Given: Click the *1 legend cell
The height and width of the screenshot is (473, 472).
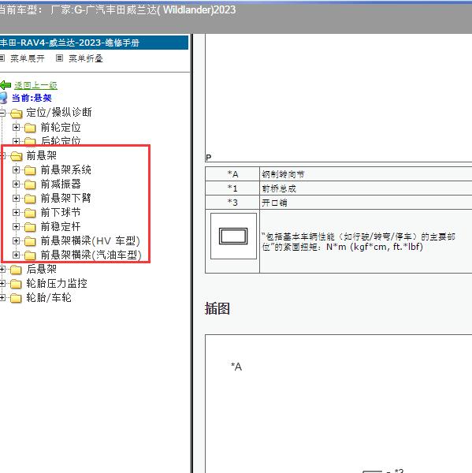Looking at the screenshot, I should pos(232,188).
